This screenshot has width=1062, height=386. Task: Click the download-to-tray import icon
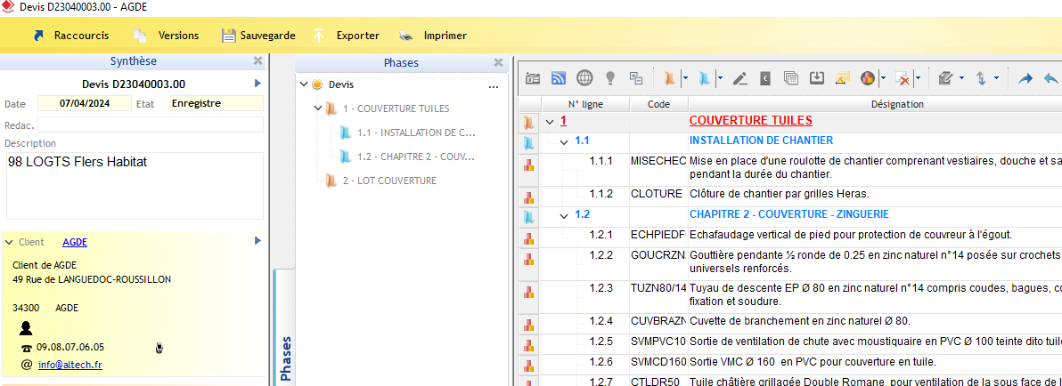[816, 78]
